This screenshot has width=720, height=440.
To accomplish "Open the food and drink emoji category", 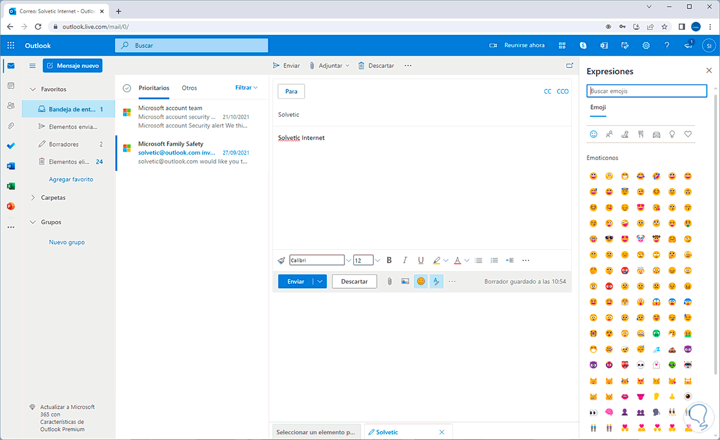I will coord(640,134).
